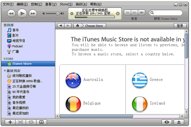Screen dimensions: 191x127
Task: Switch to Cover Flow view
Action: tap(141, 13)
